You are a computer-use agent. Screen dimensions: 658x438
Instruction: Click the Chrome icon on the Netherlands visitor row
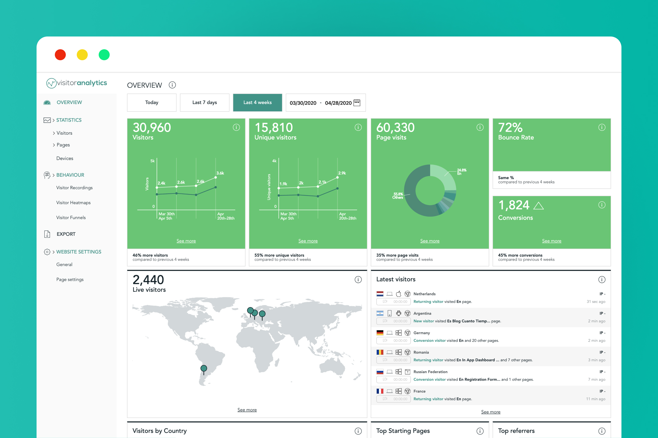coord(408,294)
